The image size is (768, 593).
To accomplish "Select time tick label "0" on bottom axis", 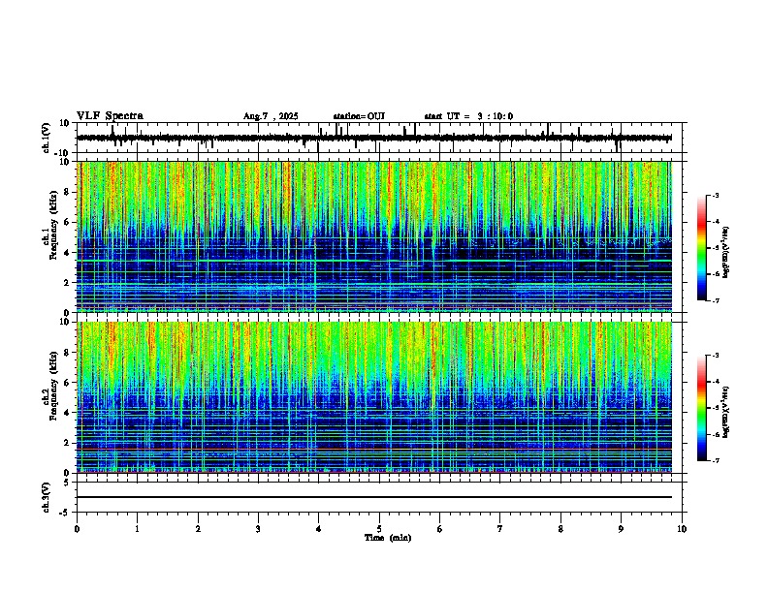I will (x=77, y=529).
